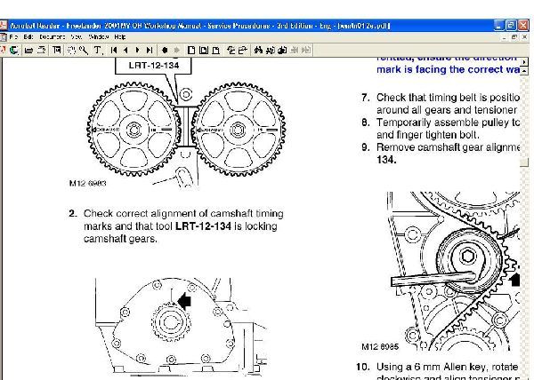Go to the next page
The width and height of the screenshot is (534, 380).
point(138,51)
